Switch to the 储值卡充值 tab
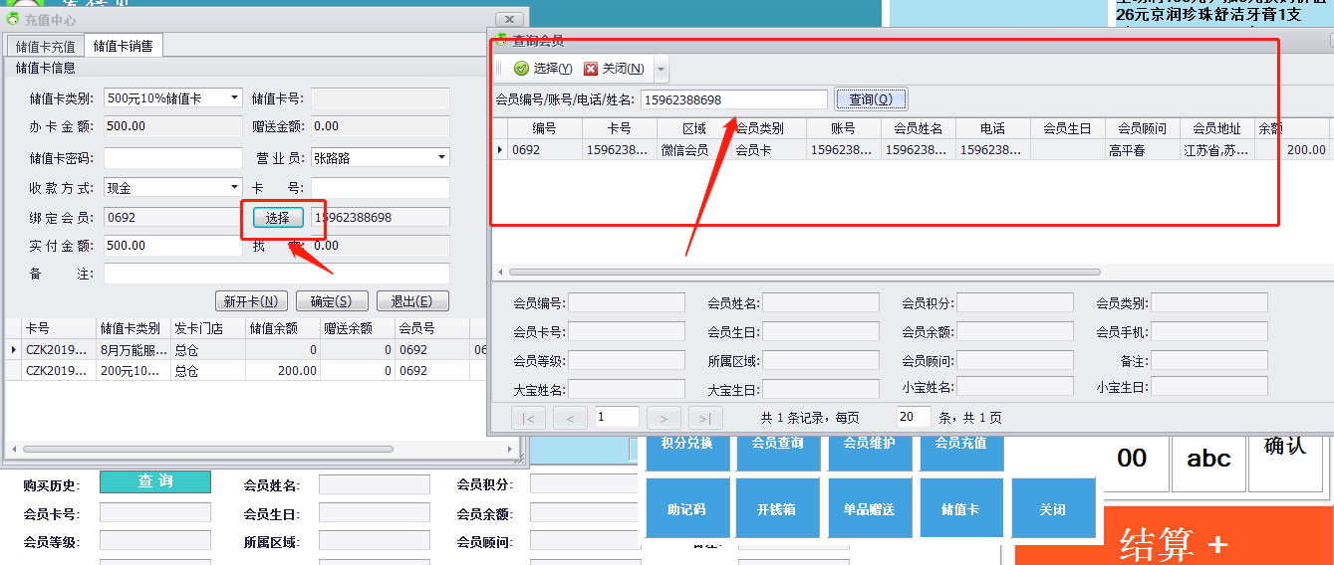Screen dimensions: 1334x565 click(x=45, y=47)
